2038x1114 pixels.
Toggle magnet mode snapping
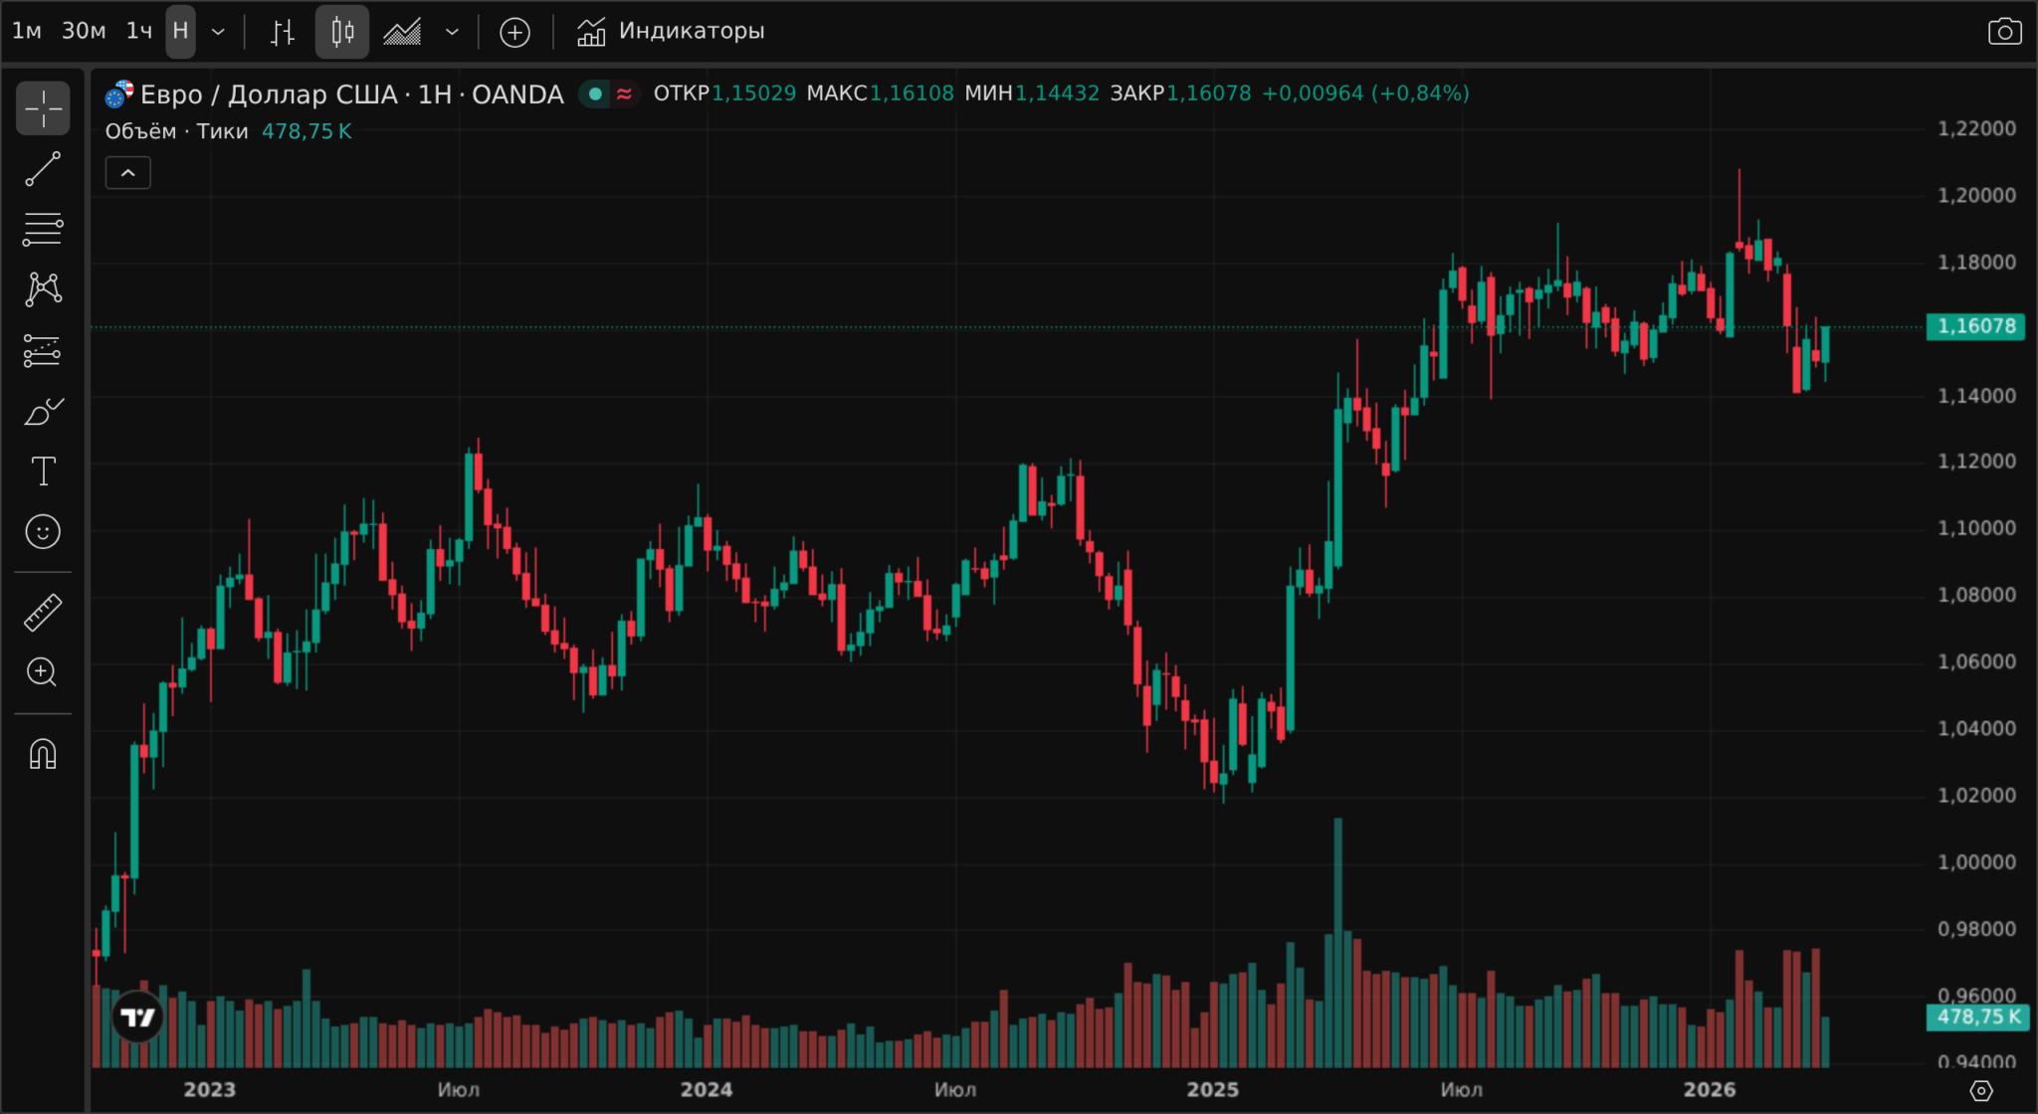pyautogui.click(x=43, y=754)
